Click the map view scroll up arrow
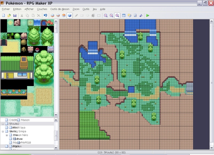The width and height of the screenshot is (214, 155). pos(212,21)
